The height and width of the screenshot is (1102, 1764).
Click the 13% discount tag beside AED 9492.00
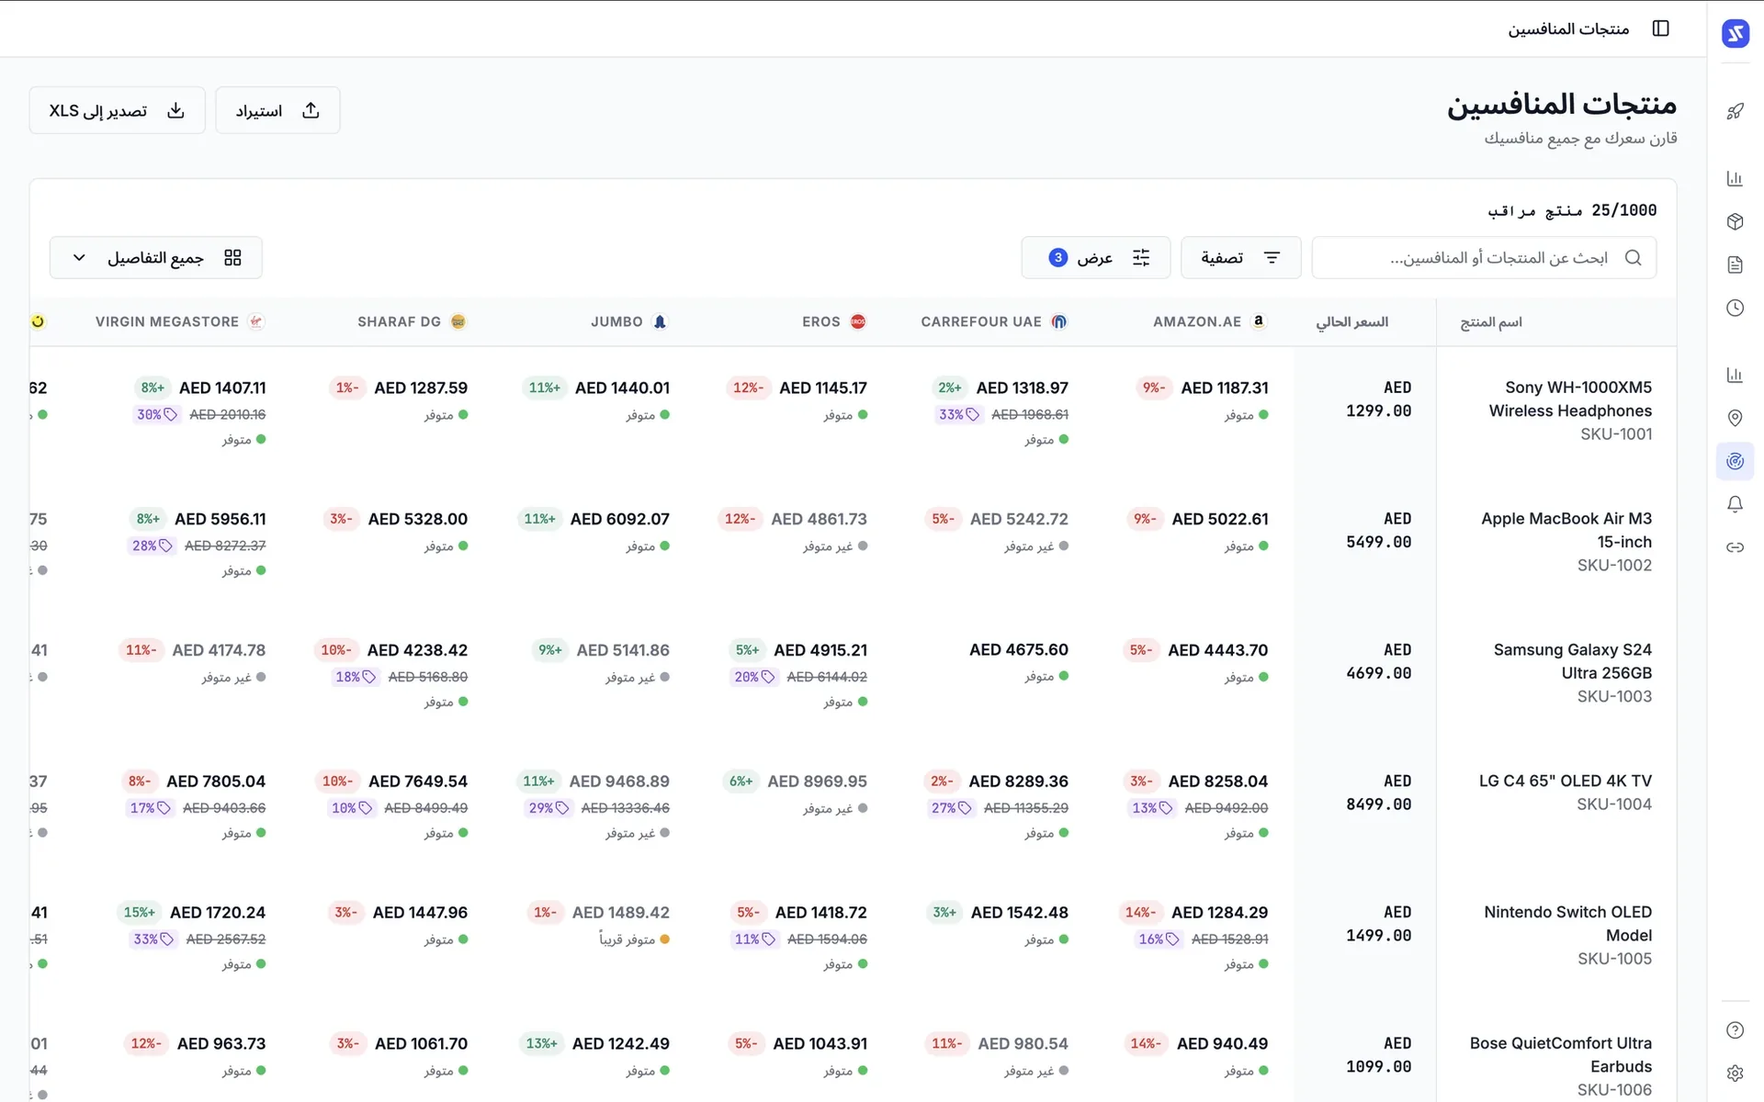1152,809
